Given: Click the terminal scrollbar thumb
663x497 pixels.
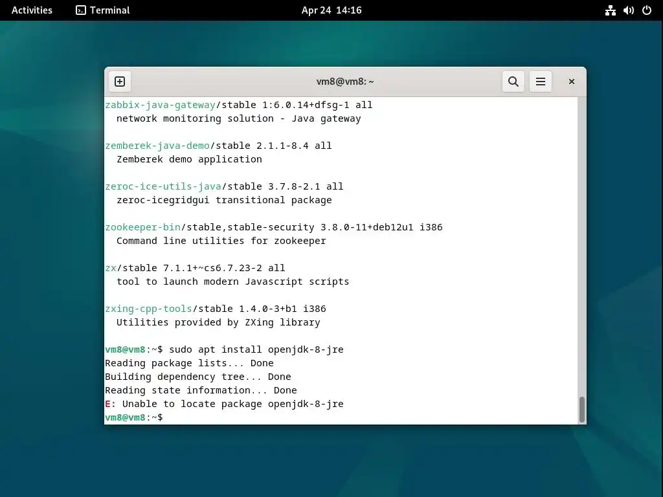Looking at the screenshot, I should pyautogui.click(x=582, y=409).
